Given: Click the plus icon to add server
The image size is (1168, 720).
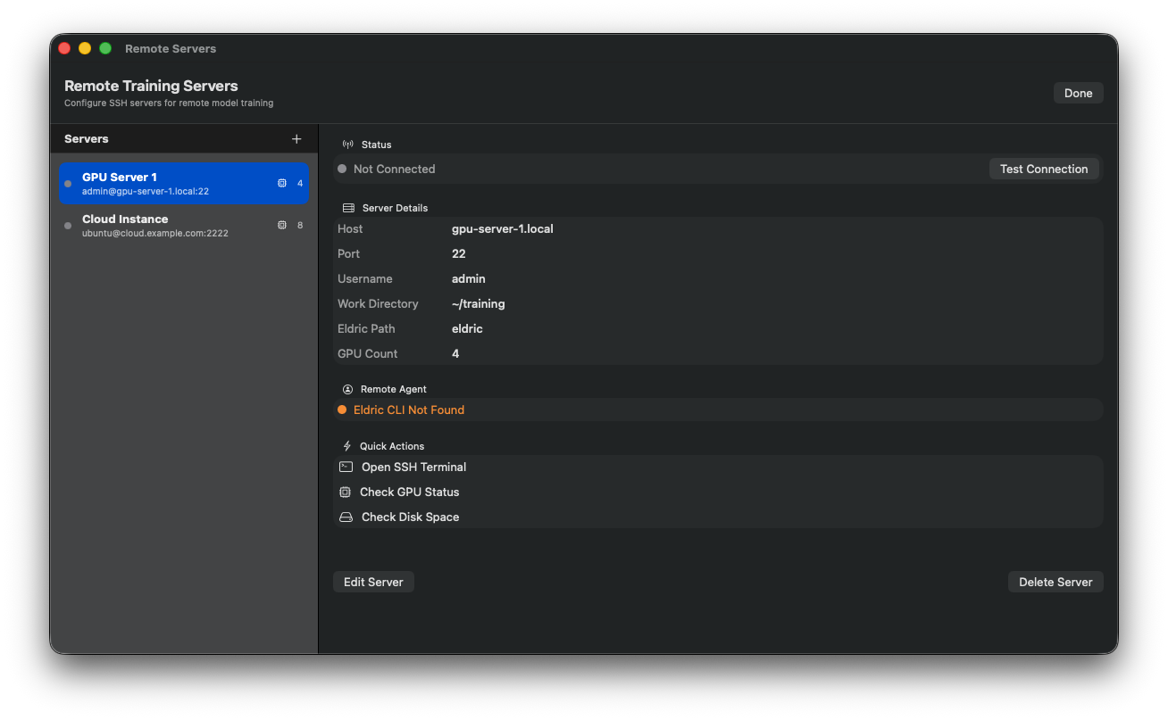Looking at the screenshot, I should point(296,139).
